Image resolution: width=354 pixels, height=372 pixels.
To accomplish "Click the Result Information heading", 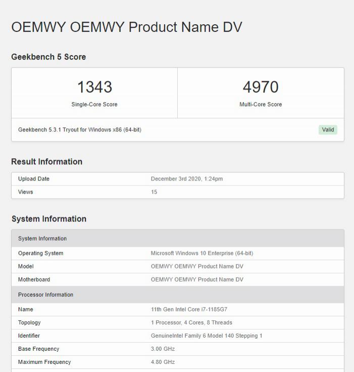I will pyautogui.click(x=46, y=162).
